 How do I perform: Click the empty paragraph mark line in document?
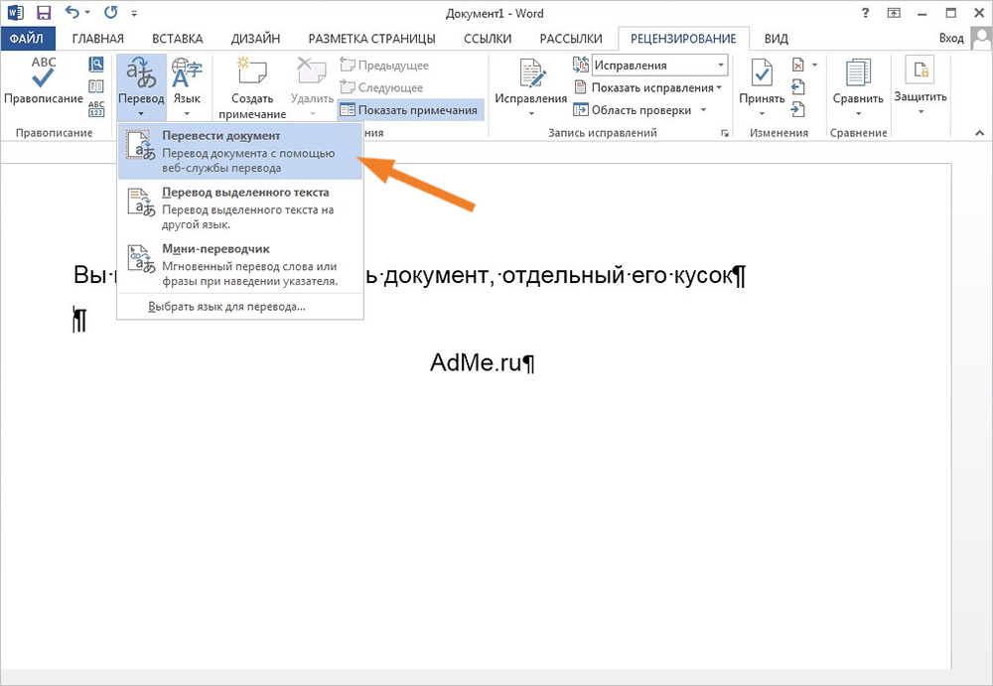coord(79,319)
